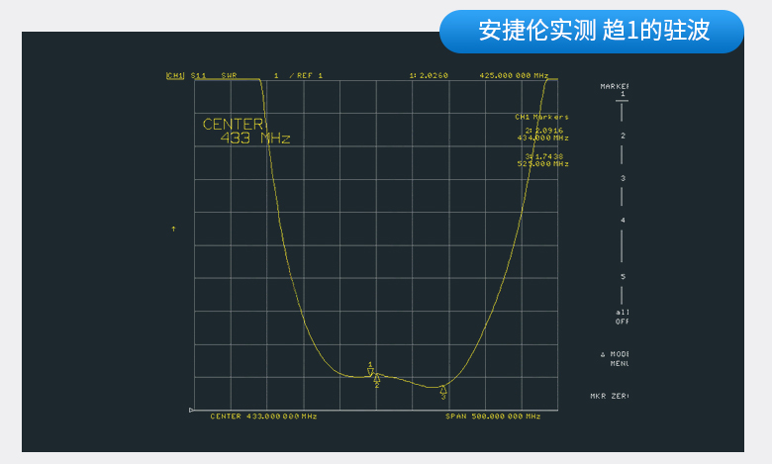The image size is (772, 464).
Task: Choose marker 4 softkey
Action: [x=623, y=220]
